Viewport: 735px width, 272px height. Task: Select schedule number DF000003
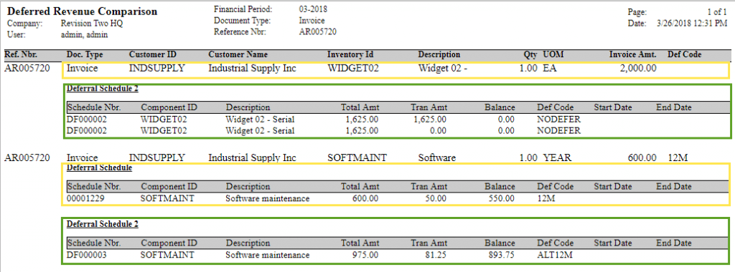87,255
